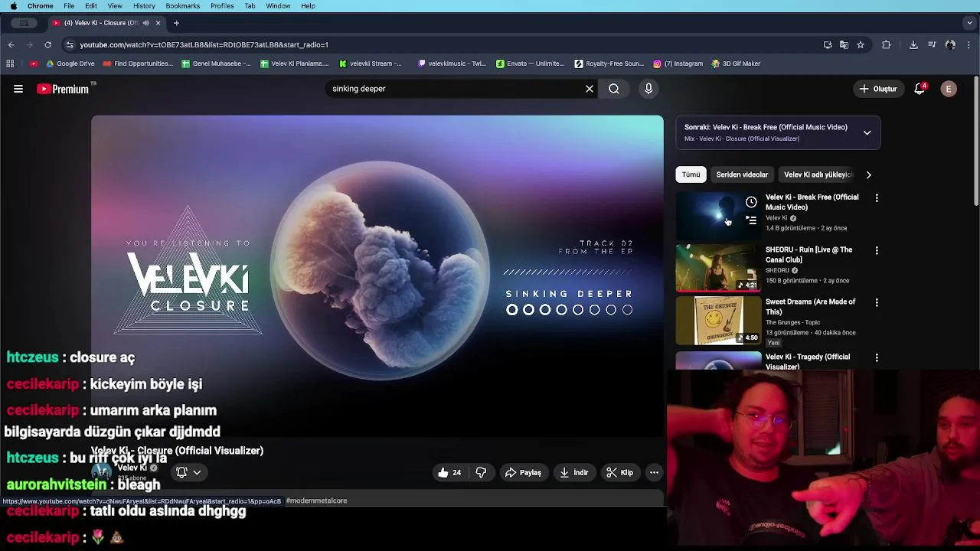
Task: Open YouTube notifications bell
Action: (920, 89)
